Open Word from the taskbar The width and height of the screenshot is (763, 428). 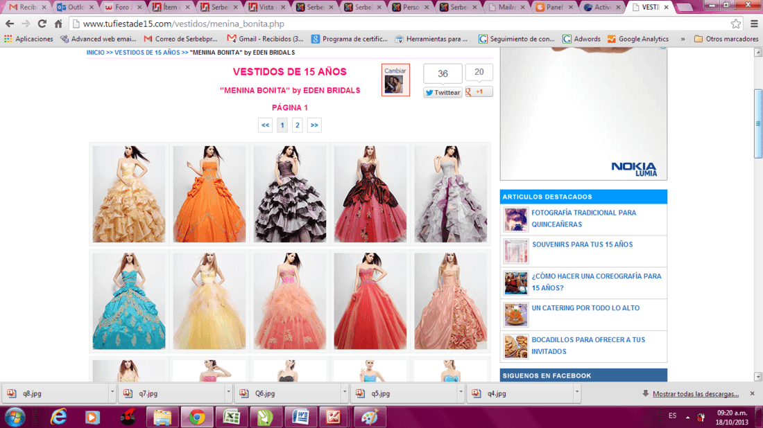[300, 418]
